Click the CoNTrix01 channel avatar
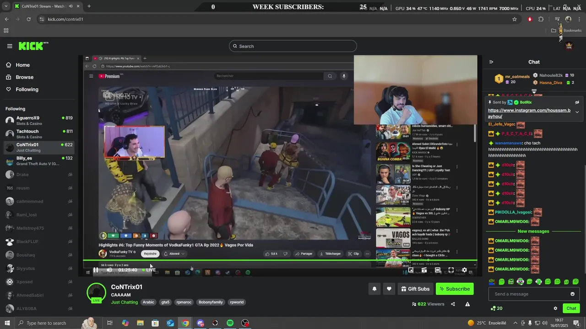This screenshot has height=329, width=586. click(96, 293)
